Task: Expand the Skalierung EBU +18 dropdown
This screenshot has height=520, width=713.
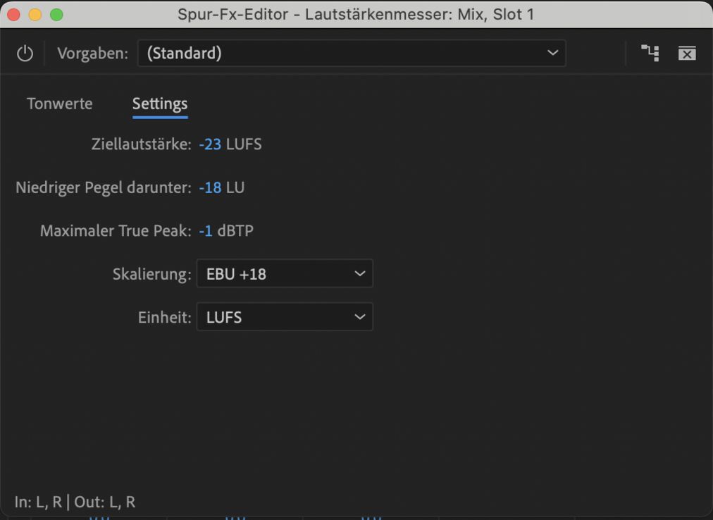Action: (285, 274)
